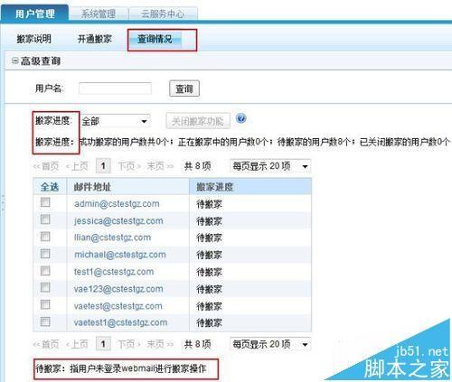
Task: Open test1@cstestgz.com email link
Action: [114, 272]
